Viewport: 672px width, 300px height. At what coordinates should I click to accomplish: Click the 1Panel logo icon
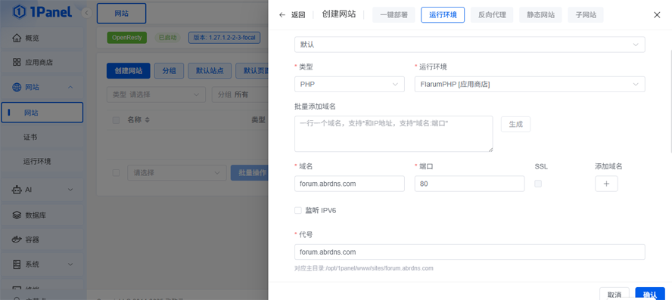pyautogui.click(x=20, y=12)
